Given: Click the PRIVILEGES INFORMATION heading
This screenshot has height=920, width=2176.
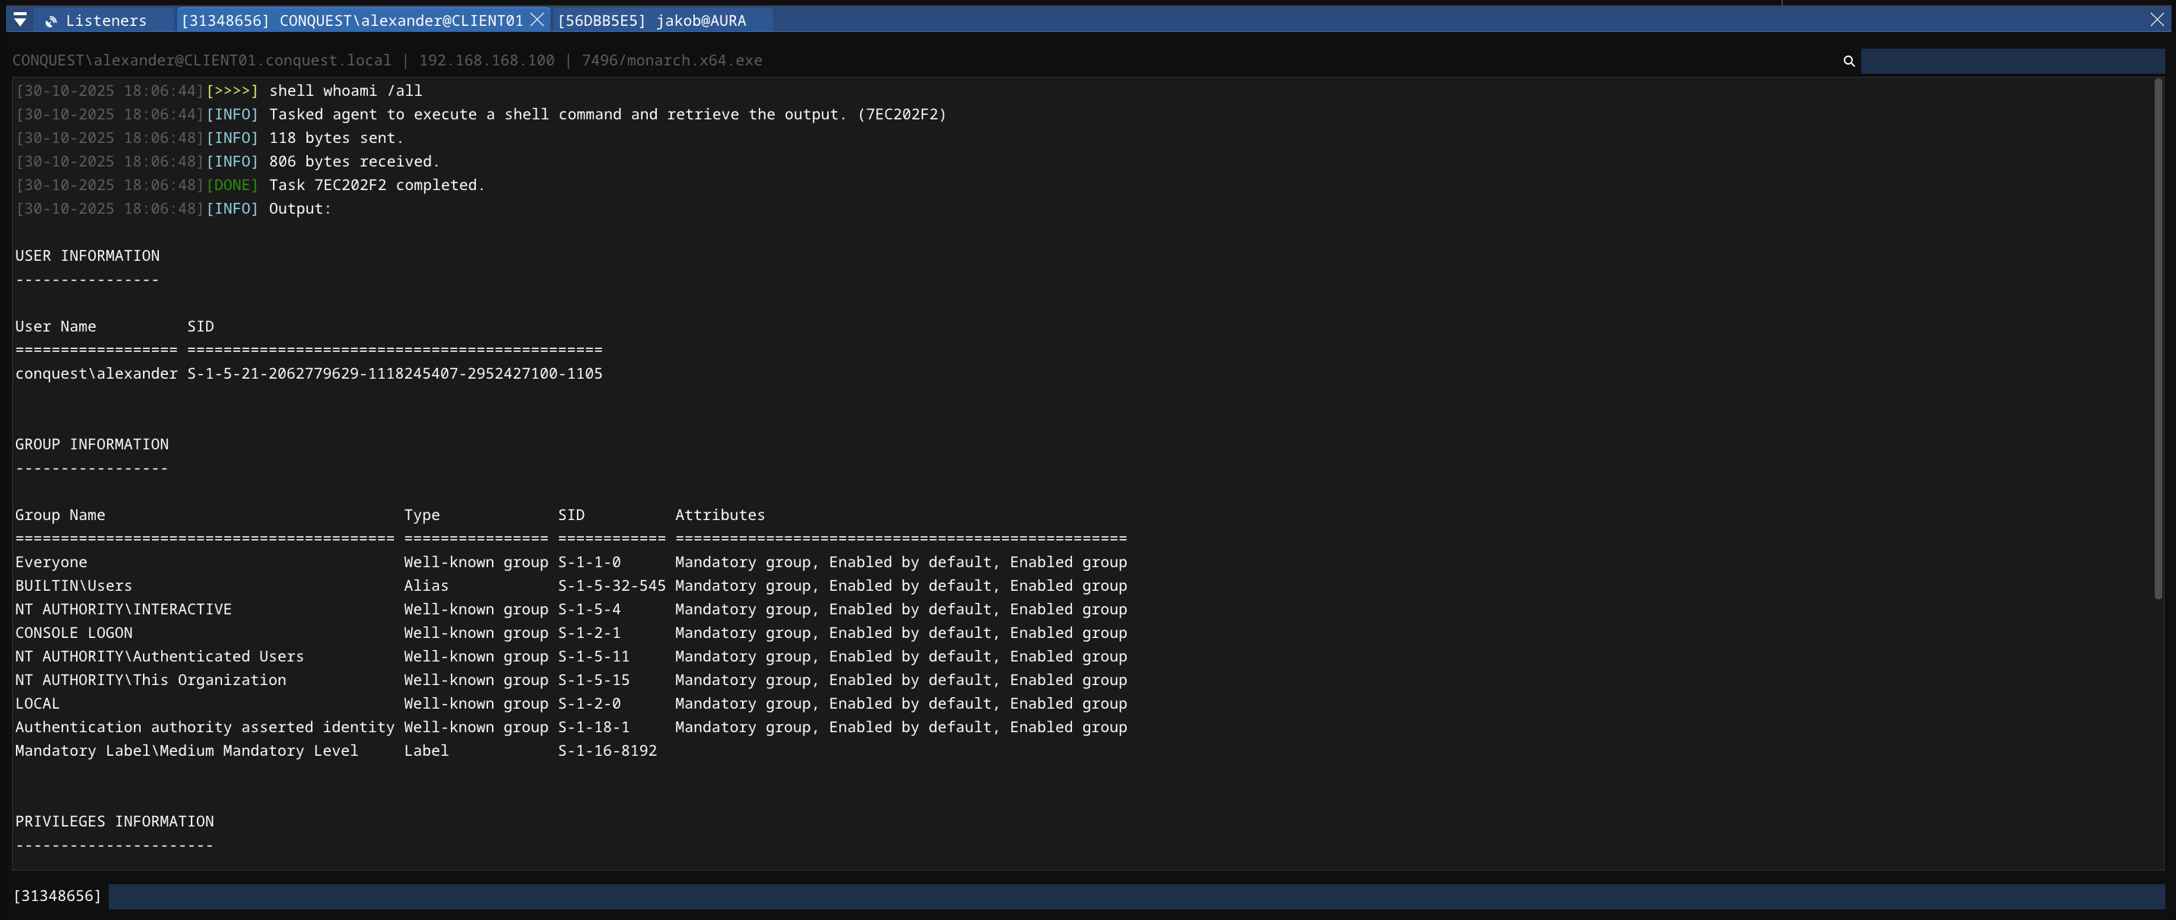Looking at the screenshot, I should click(114, 821).
